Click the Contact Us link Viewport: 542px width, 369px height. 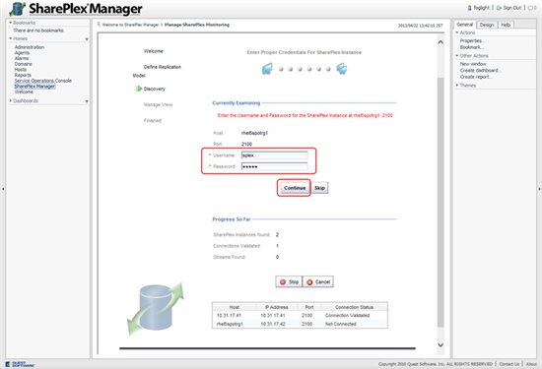(x=508, y=364)
